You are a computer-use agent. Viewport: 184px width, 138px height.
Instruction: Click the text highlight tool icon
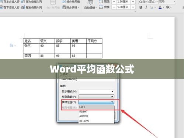click(x=167, y=7)
